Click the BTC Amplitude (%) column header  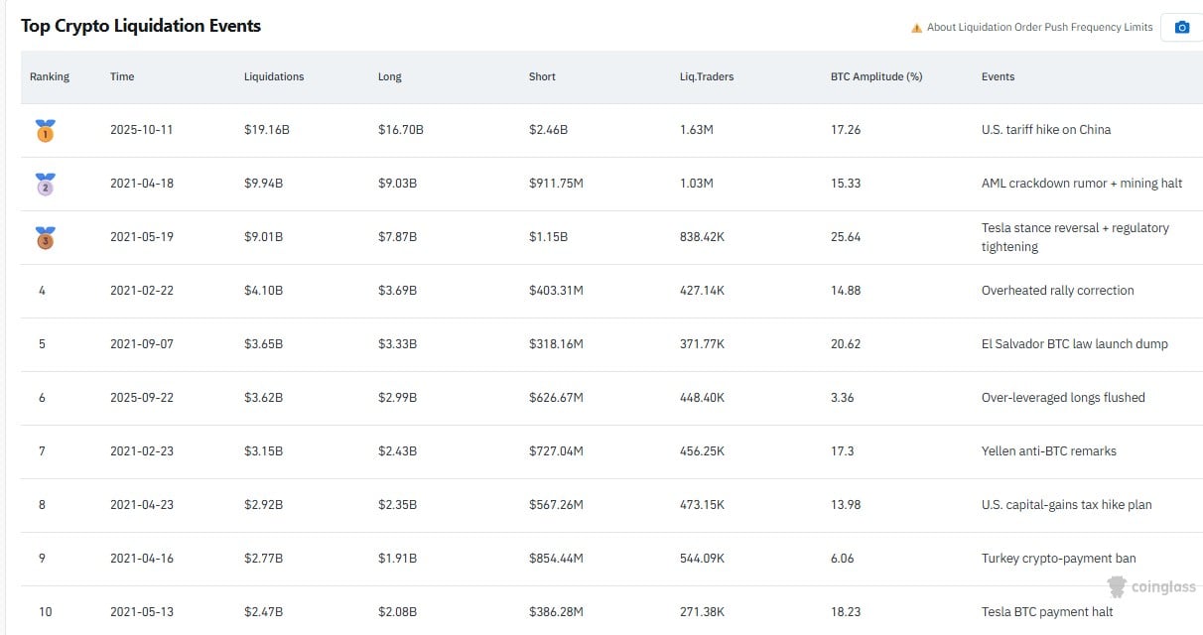pos(875,76)
